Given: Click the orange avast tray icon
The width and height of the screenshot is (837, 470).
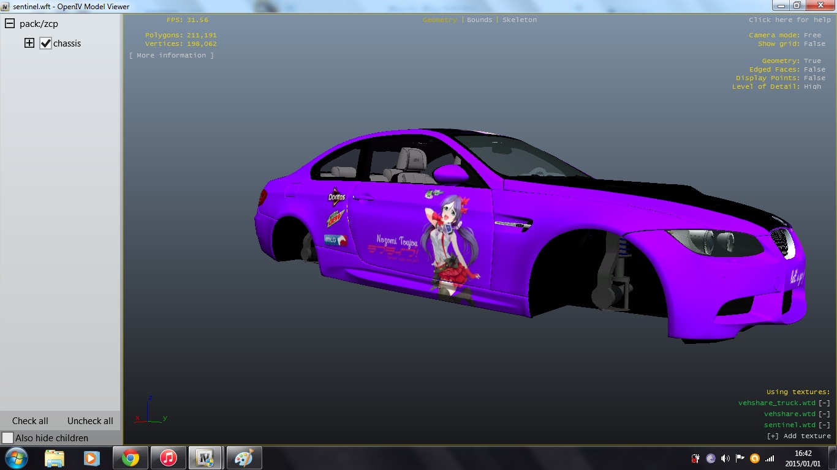Looking at the screenshot, I should [x=755, y=458].
